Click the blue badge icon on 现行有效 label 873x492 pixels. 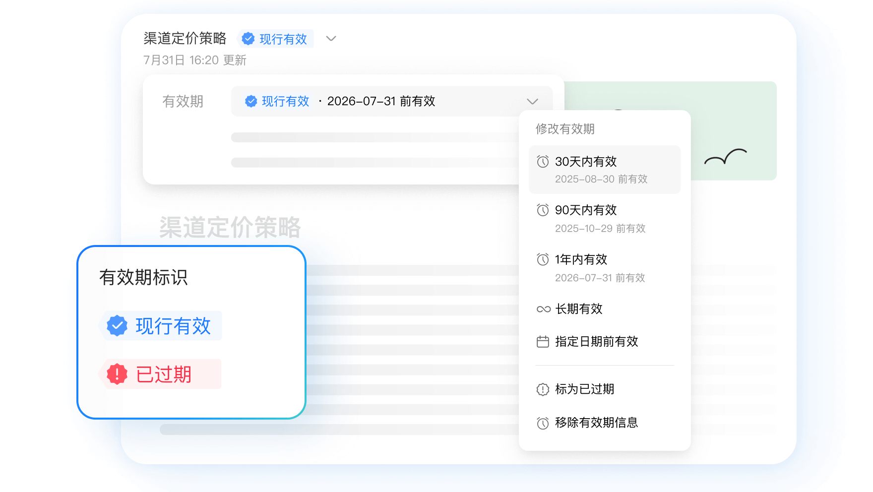pyautogui.click(x=116, y=325)
